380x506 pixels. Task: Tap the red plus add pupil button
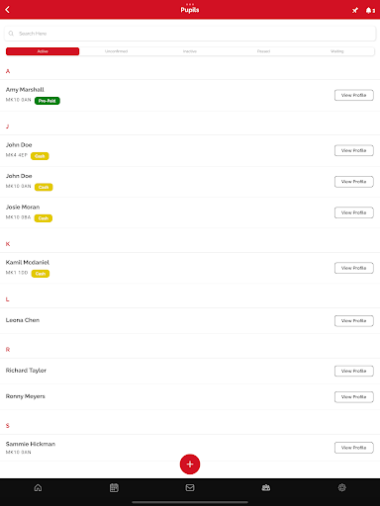pyautogui.click(x=190, y=464)
